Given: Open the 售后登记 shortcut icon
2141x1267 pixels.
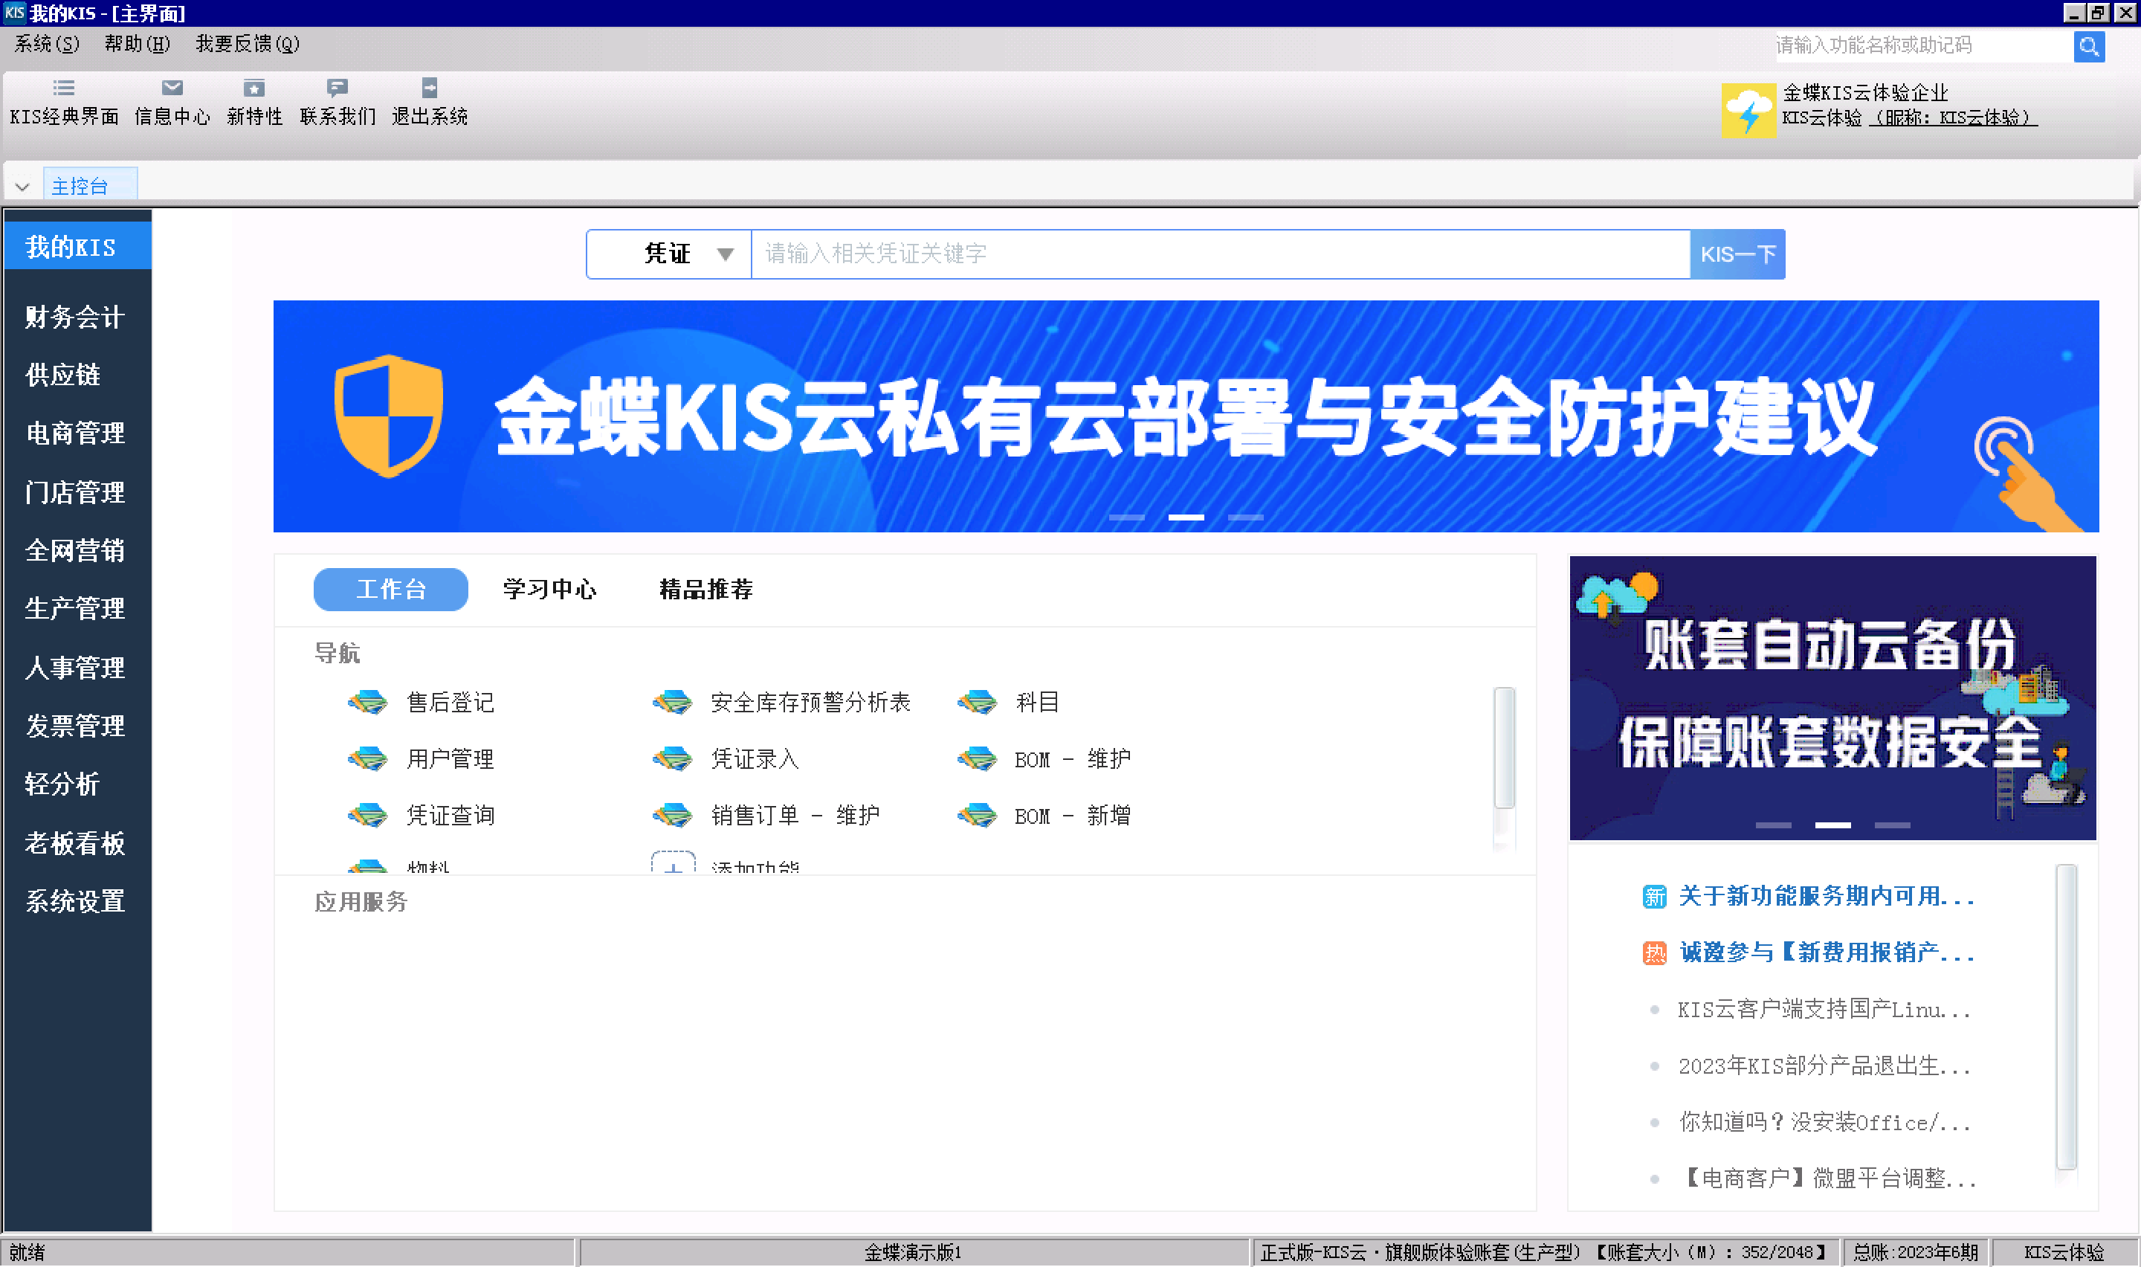Looking at the screenshot, I should point(368,703).
